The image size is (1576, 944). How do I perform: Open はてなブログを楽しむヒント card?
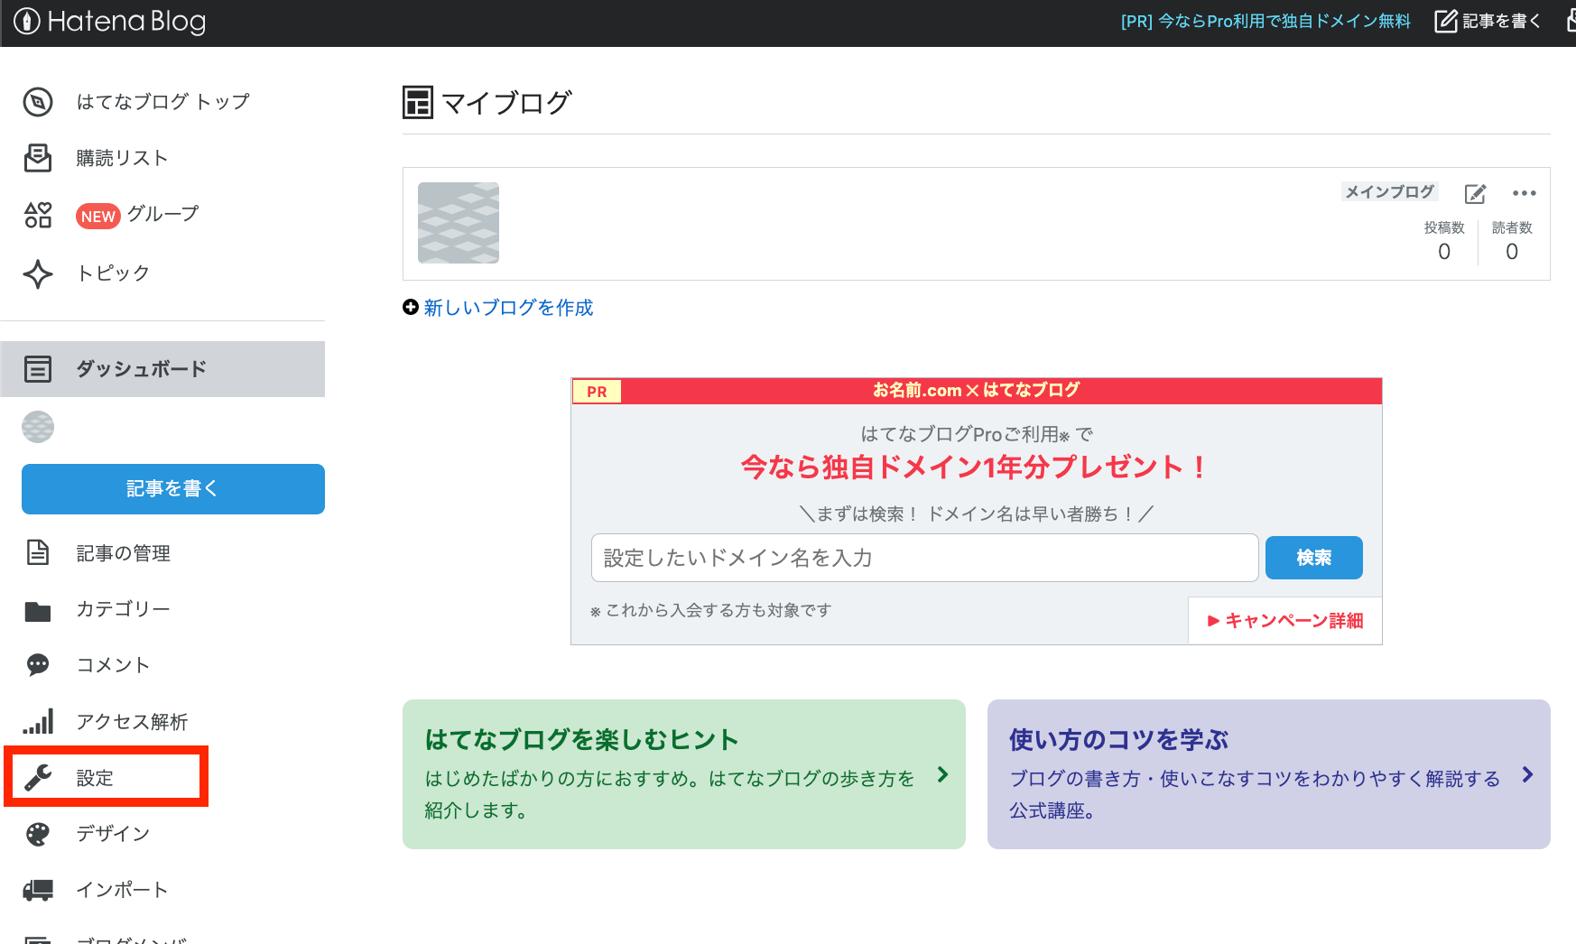[x=684, y=774]
